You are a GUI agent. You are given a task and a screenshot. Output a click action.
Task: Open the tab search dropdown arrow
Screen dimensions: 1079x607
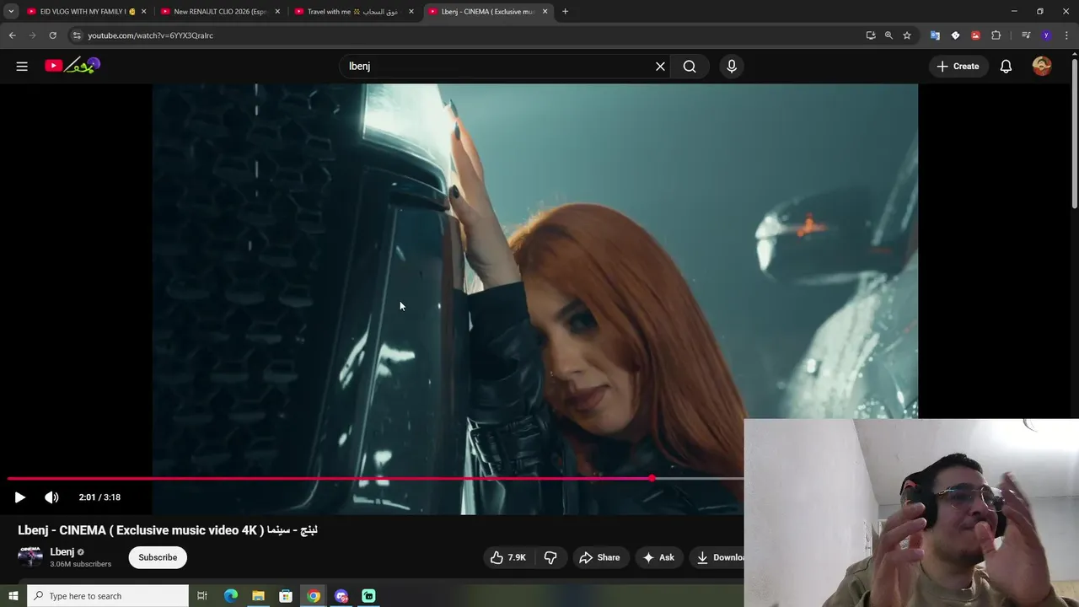(11, 12)
